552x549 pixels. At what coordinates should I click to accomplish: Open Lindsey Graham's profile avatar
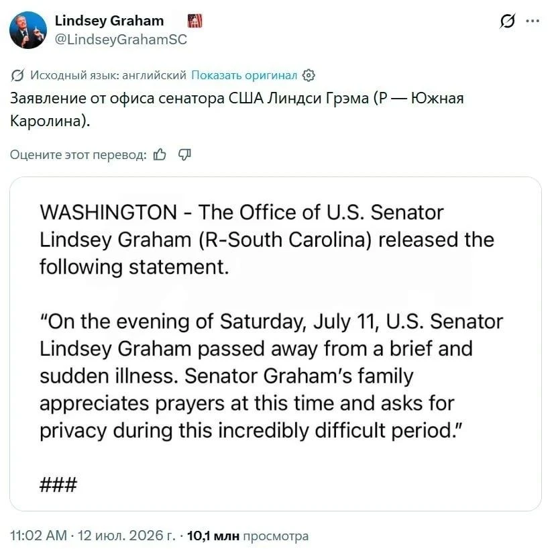28,30
